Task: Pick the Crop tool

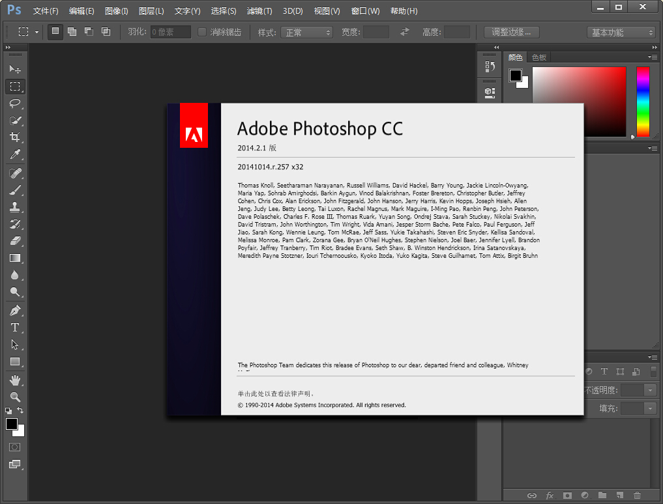Action: (x=14, y=137)
